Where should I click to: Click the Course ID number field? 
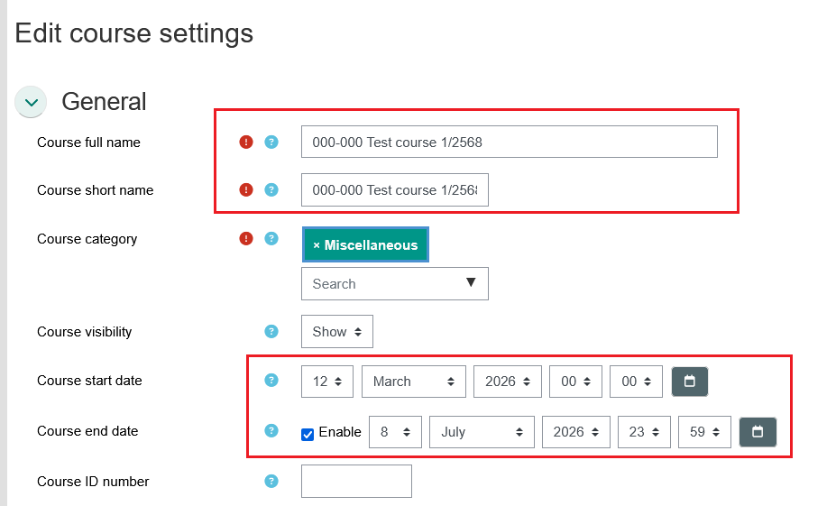click(356, 482)
